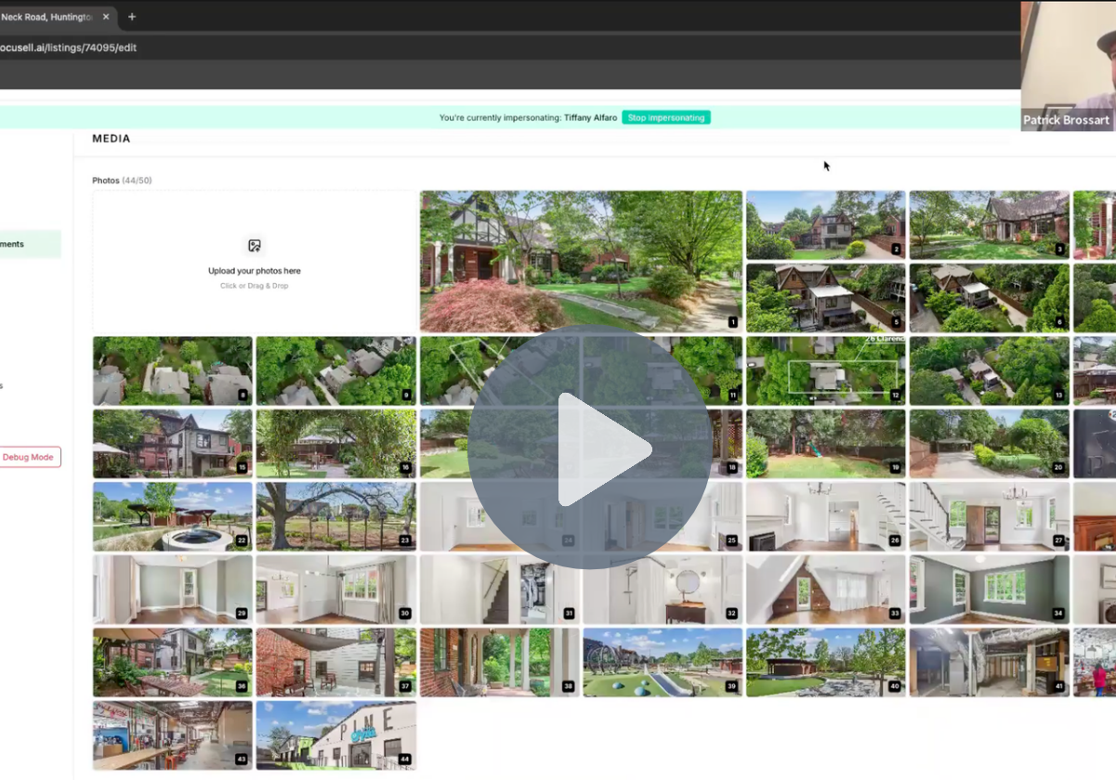Select playground photo thumbnail number 39

[x=663, y=662]
